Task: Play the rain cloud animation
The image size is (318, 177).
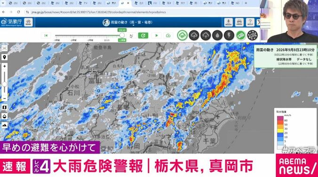Action: point(157,36)
